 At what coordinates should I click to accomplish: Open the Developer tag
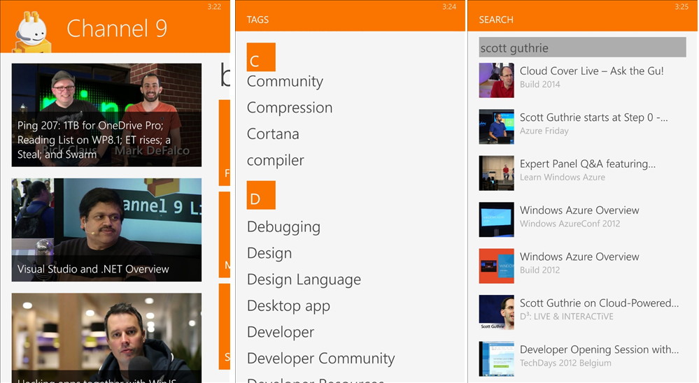click(281, 332)
